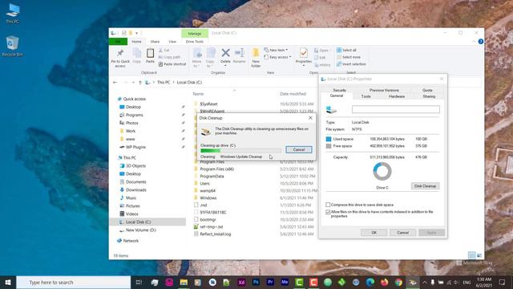This screenshot has width=513, height=289.
Task: Open Firefox from the taskbar
Action: [x=385, y=282]
